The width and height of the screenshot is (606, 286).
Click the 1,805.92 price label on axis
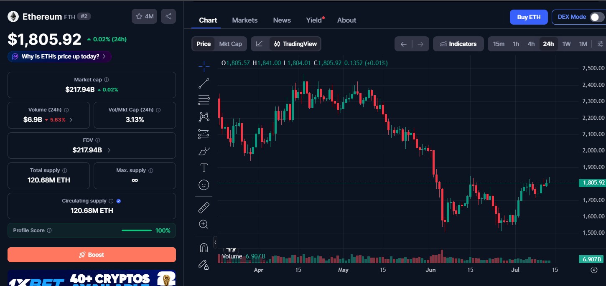(x=592, y=183)
